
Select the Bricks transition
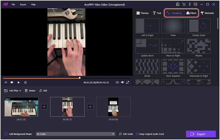click(147, 66)
